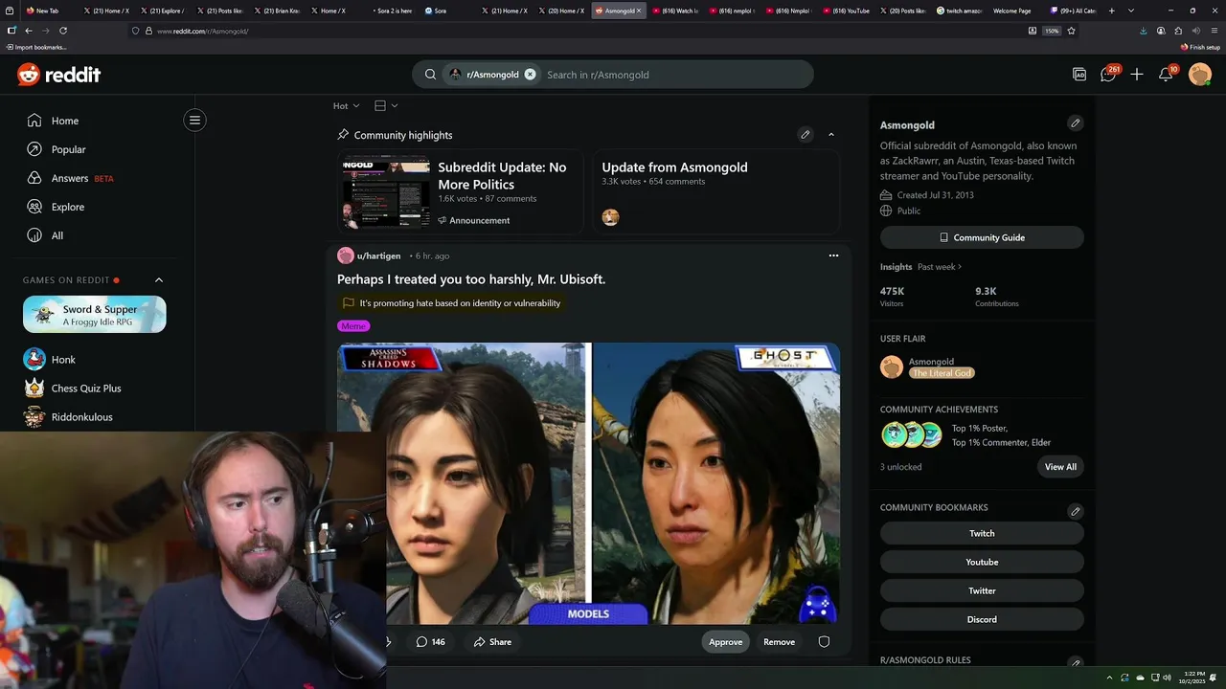Viewport: 1226px width, 689px height.
Task: Open the feed view layout dropdown
Action: click(386, 106)
